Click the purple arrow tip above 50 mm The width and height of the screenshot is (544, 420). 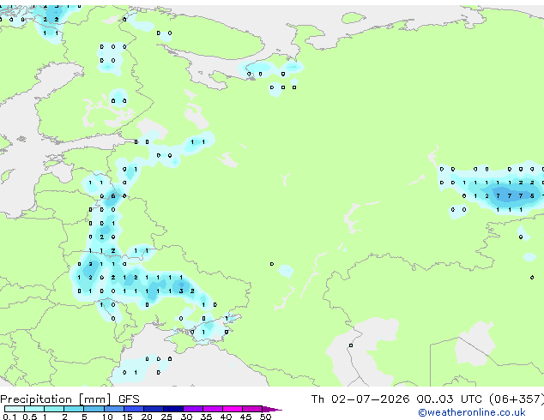tap(272, 409)
